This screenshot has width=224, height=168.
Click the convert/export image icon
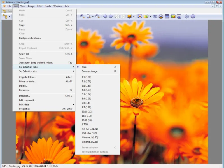(146, 17)
